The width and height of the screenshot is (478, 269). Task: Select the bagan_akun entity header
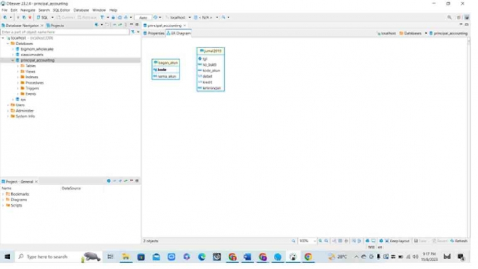pos(166,63)
